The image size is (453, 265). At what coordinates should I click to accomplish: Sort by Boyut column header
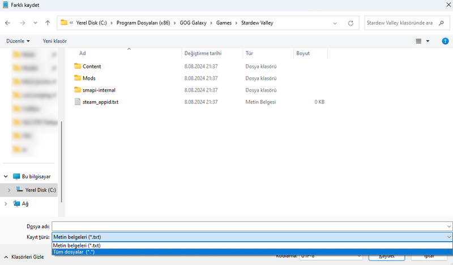[303, 53]
